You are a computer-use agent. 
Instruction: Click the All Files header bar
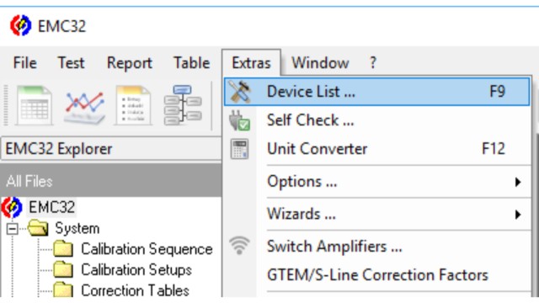pyautogui.click(x=110, y=181)
